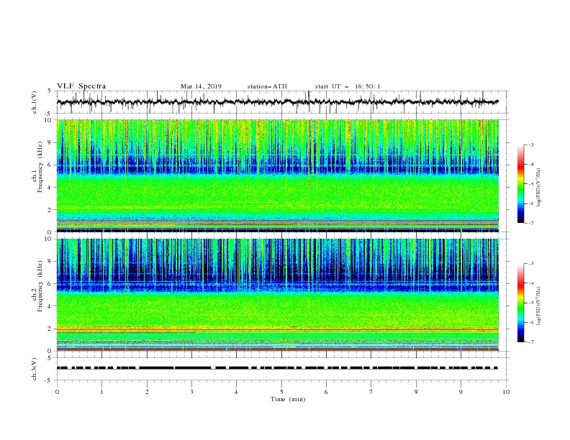Click the 'start UT = 16:50:1' text
Viewport: 570px width, 440px height.
point(348,86)
